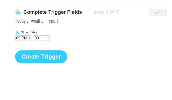Go back using the back button
This screenshot has width=172, height=100.
tap(158, 13)
